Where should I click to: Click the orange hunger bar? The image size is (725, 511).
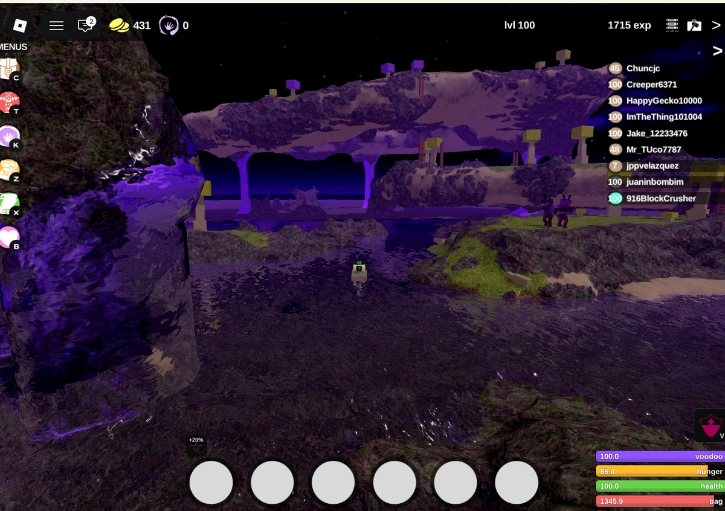coord(660,472)
